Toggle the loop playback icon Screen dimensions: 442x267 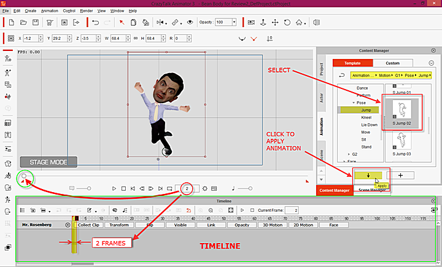[169, 188]
